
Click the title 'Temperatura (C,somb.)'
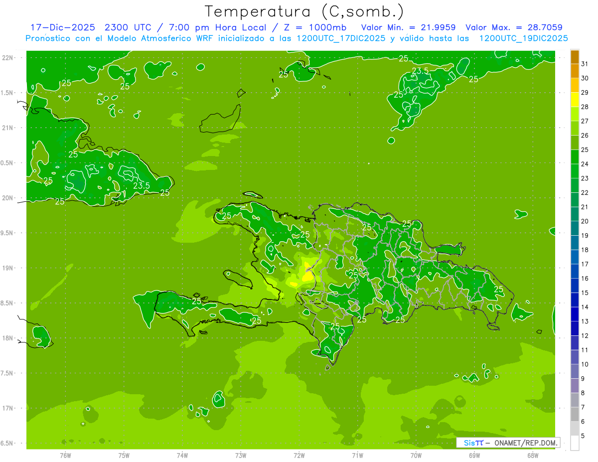pyautogui.click(x=304, y=12)
